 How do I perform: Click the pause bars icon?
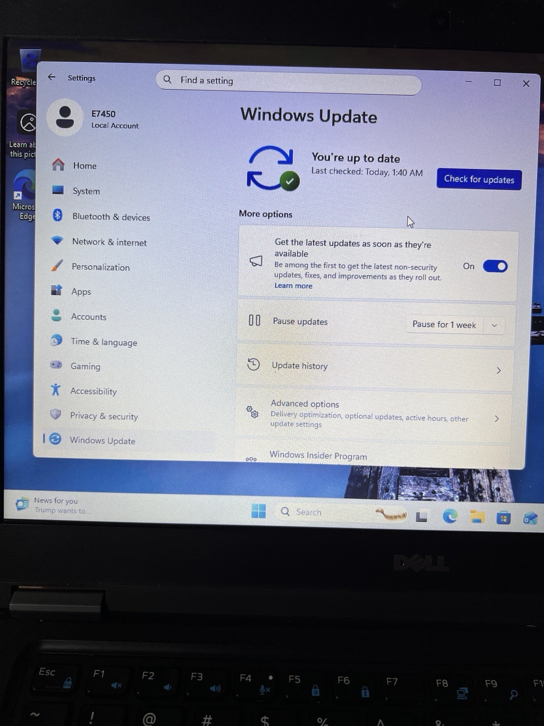[254, 320]
